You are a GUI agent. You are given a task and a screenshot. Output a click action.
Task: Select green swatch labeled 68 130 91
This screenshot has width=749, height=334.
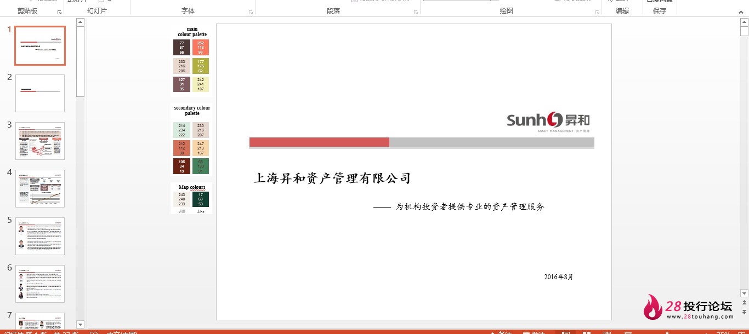point(201,166)
